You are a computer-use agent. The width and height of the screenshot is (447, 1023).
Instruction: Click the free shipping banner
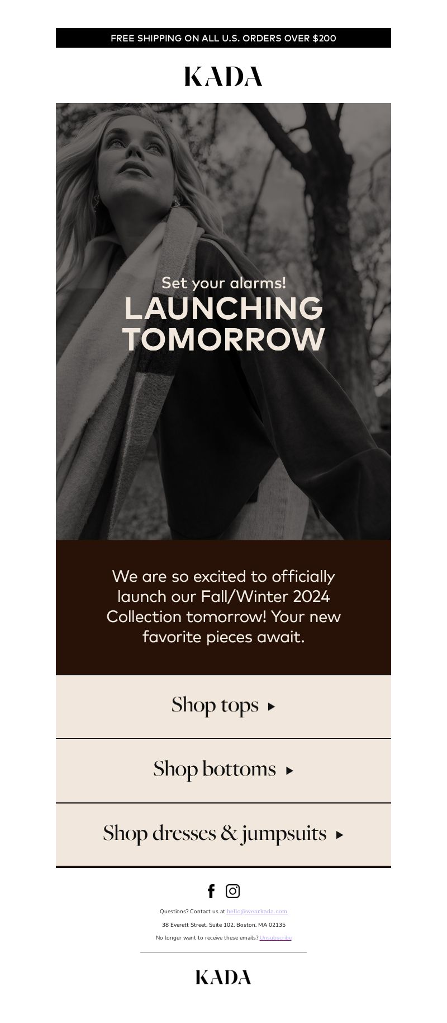click(x=223, y=38)
